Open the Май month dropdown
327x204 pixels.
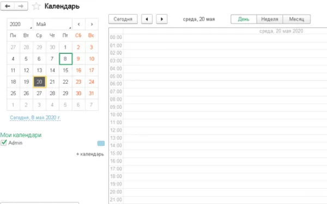pos(52,24)
